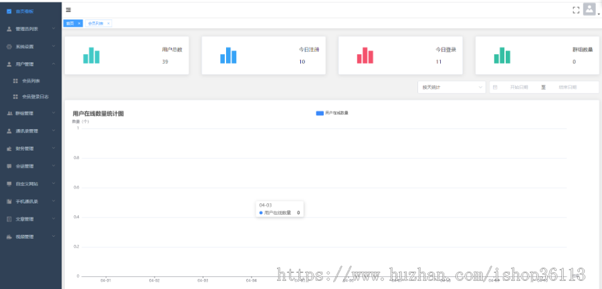
Task: Open the 按天统计 dropdown
Action: click(x=452, y=87)
